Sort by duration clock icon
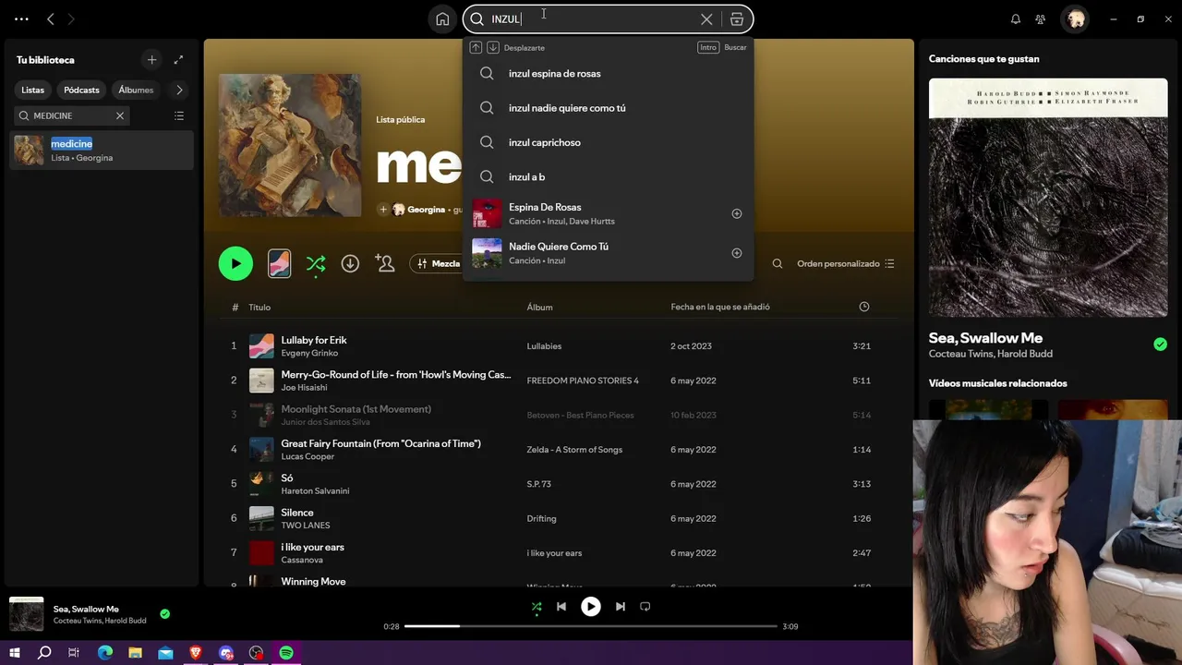 pos(864,307)
